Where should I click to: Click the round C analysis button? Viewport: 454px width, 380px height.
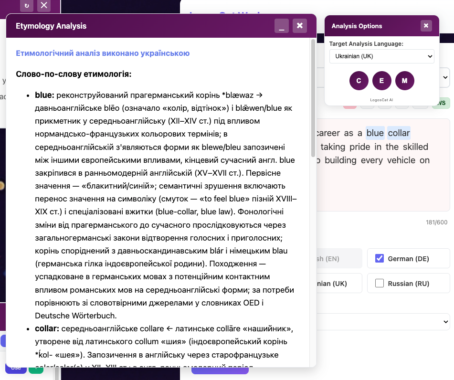point(359,81)
